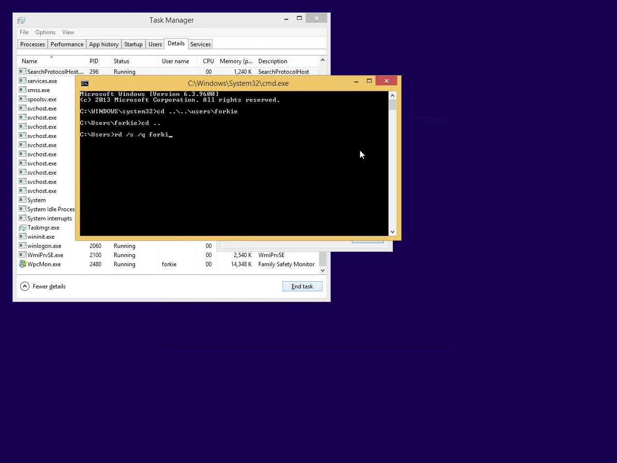Screen dimensions: 617x463
Task: Switch to the Startup tab
Action: coord(134,44)
